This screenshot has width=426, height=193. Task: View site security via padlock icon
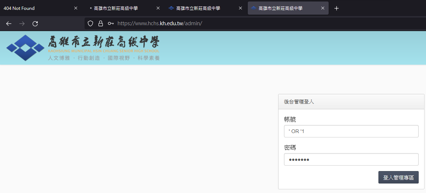tap(101, 24)
